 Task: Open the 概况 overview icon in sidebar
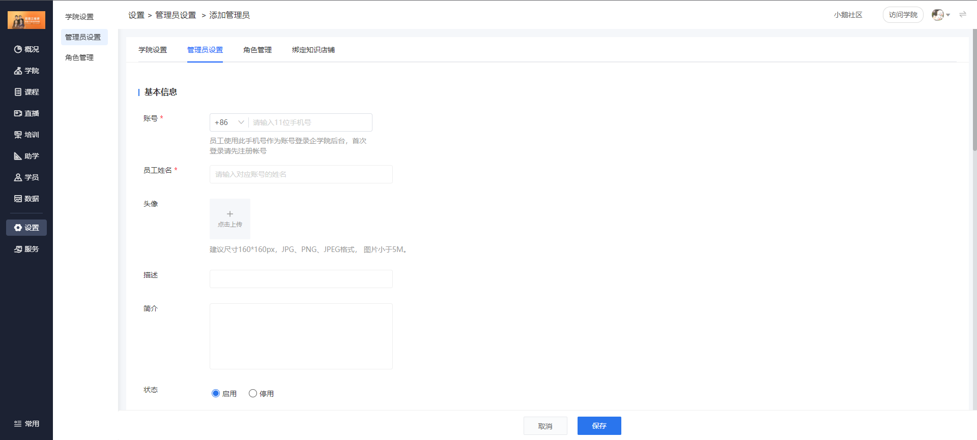pos(18,49)
